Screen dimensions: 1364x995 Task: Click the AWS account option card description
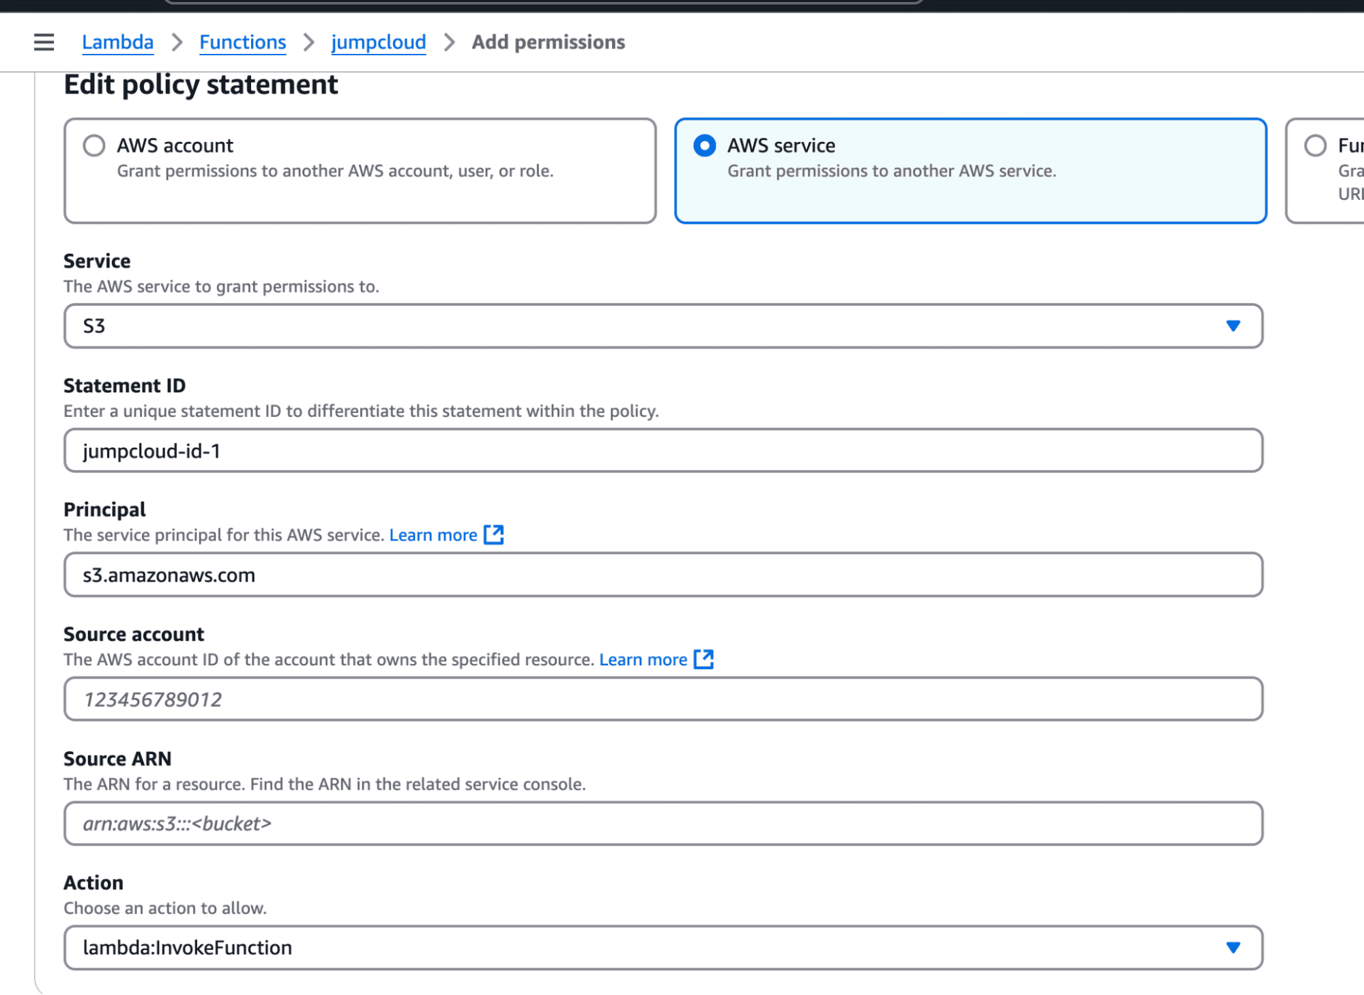(x=334, y=171)
